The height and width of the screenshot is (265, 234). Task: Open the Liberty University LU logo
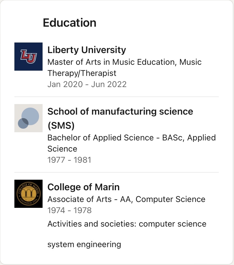[28, 57]
